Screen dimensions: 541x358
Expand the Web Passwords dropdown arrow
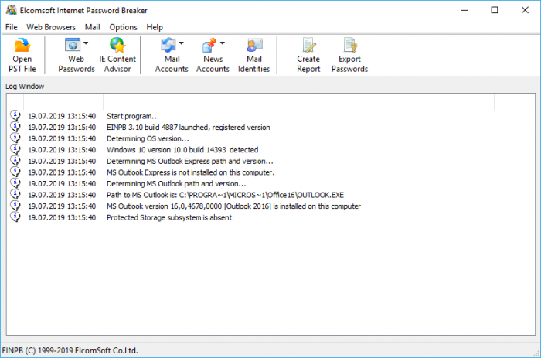(x=86, y=43)
